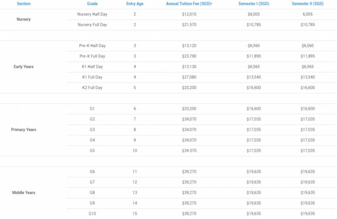The height and width of the screenshot is (219, 337).
Task: Select the Middle Years section label
Action: click(24, 192)
